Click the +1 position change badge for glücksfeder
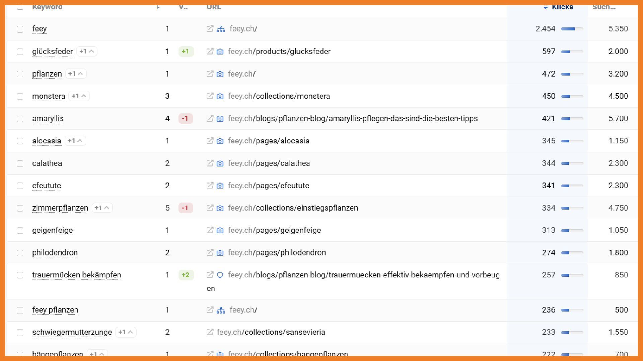This screenshot has height=361, width=643. coord(186,51)
